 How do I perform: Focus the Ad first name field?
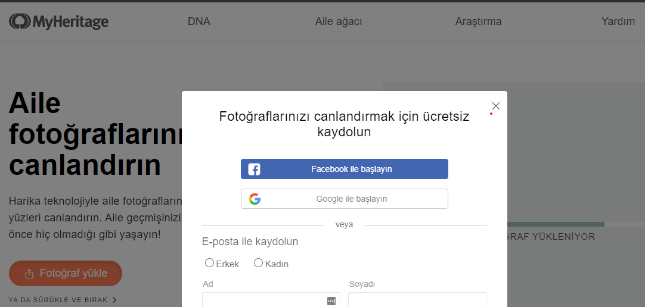(x=271, y=300)
